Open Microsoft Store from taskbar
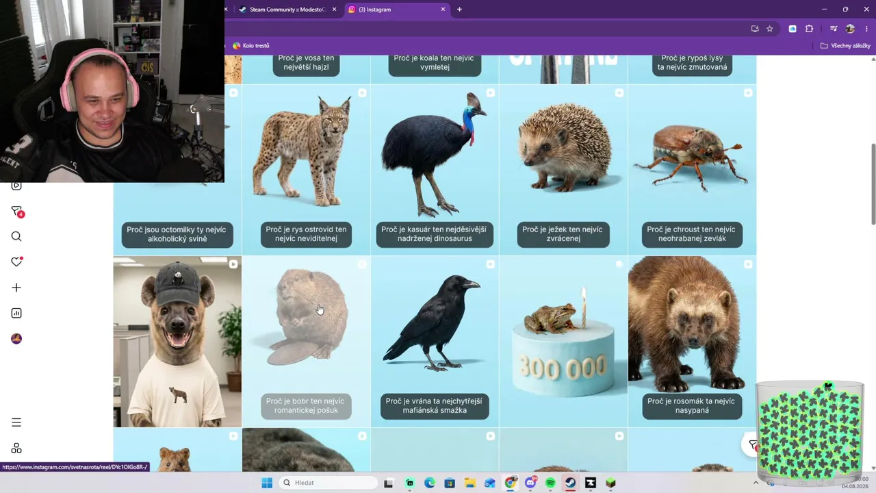The height and width of the screenshot is (493, 876). (x=450, y=483)
